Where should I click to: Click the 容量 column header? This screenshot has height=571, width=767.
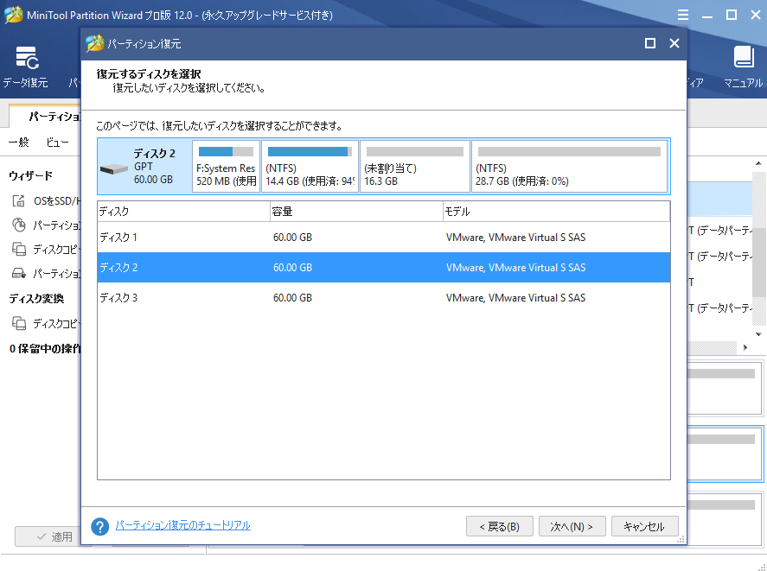(x=355, y=212)
